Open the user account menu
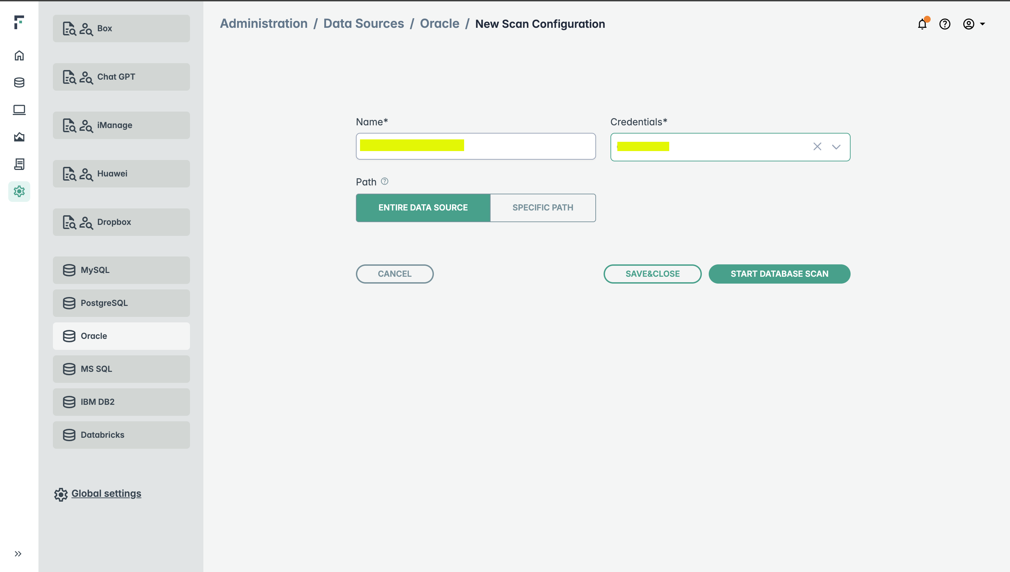Image resolution: width=1010 pixels, height=572 pixels. coord(973,24)
